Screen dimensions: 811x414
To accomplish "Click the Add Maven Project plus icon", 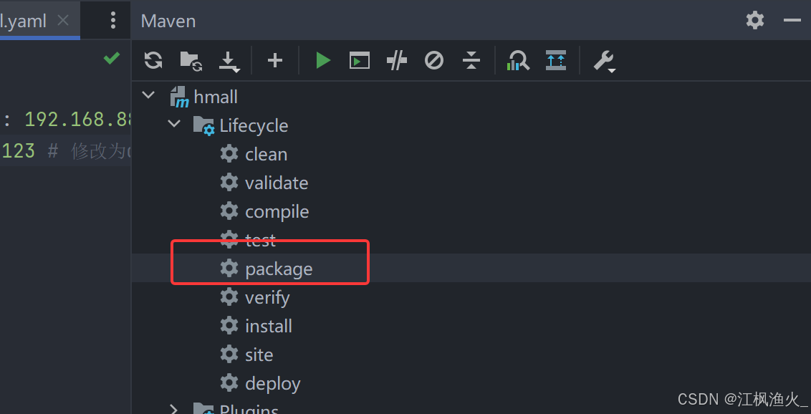I will [275, 61].
